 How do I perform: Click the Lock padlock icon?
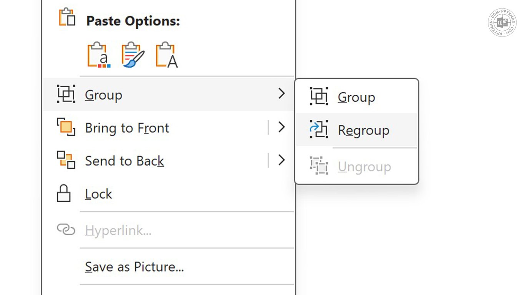(64, 194)
